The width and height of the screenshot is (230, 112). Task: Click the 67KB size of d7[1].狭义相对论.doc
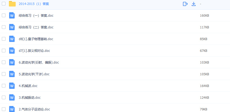(203, 51)
